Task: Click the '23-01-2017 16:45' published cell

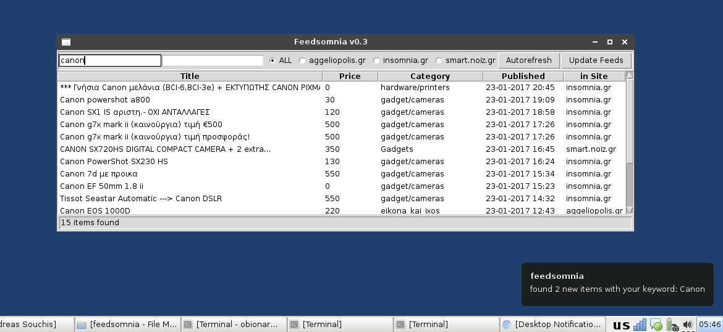Action: point(520,149)
